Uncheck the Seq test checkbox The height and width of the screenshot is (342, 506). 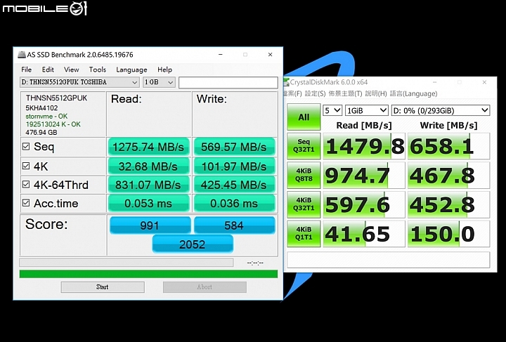pyautogui.click(x=26, y=147)
